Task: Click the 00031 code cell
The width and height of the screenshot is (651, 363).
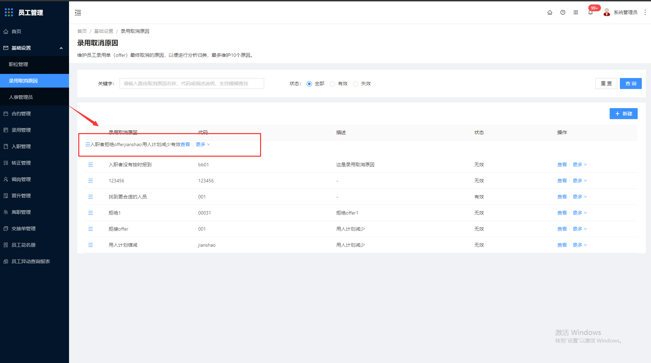Action: coord(205,213)
